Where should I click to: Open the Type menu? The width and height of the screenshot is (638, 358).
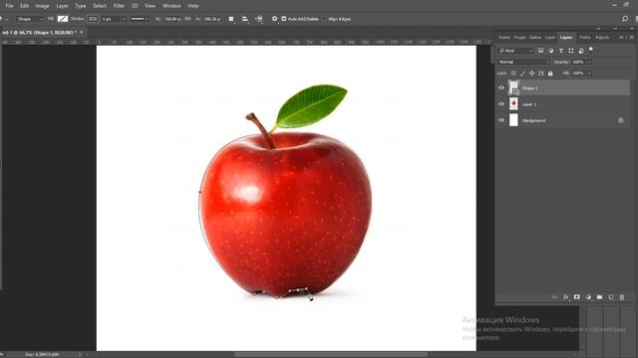[x=81, y=6]
